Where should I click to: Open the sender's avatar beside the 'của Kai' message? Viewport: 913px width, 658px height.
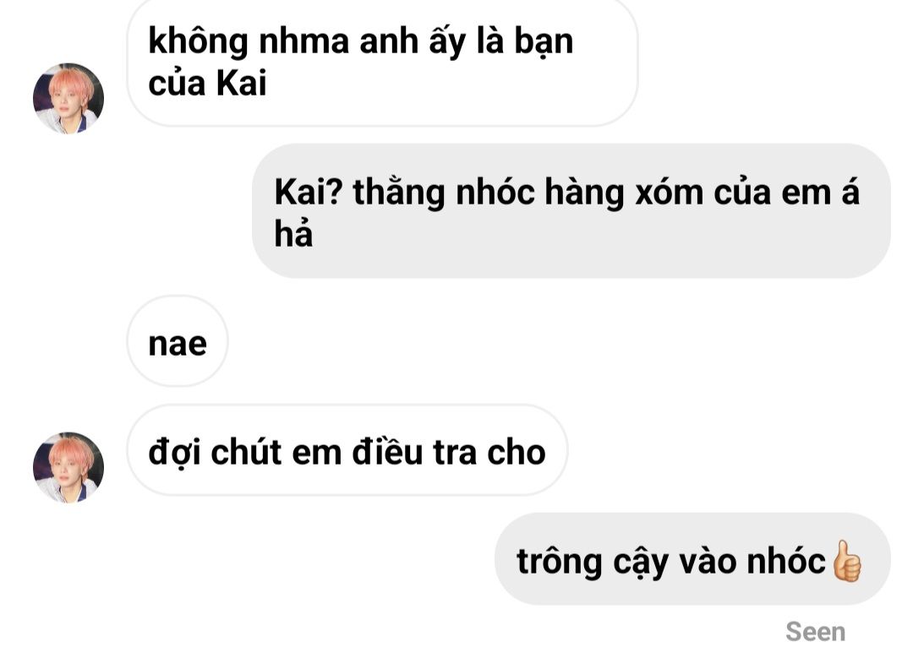68,98
